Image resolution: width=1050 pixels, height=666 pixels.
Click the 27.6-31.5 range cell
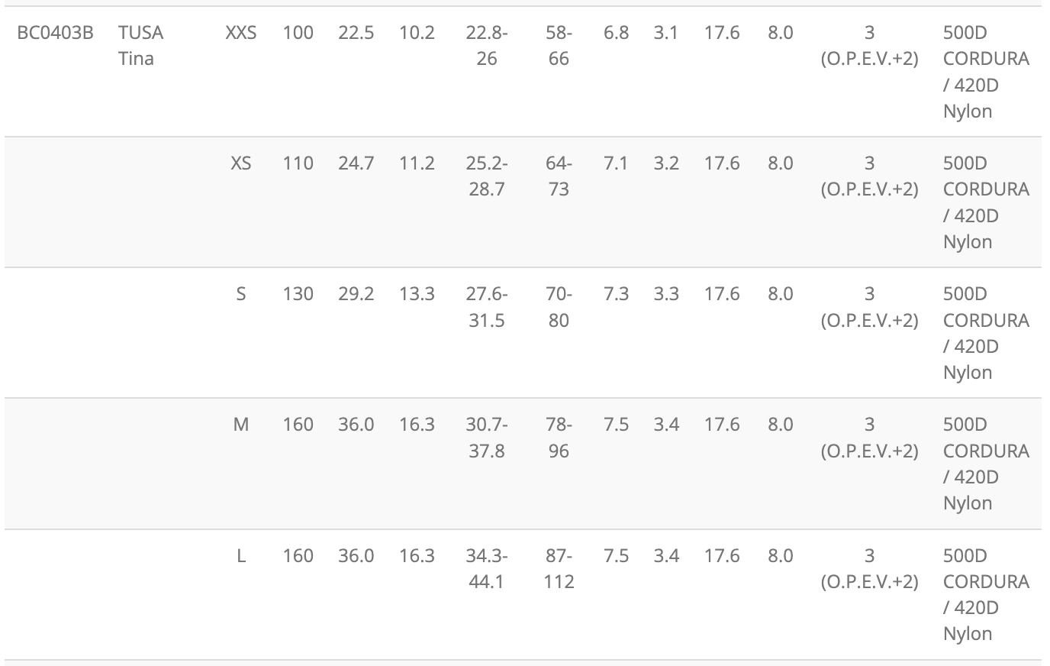487,307
